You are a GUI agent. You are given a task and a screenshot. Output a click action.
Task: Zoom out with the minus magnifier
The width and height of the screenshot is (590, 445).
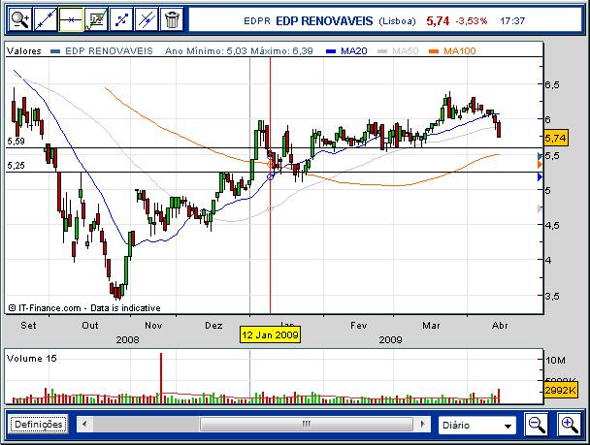pos(537,425)
